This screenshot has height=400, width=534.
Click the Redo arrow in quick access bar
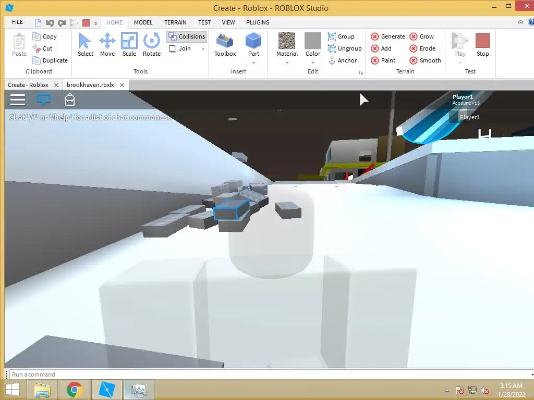click(62, 23)
